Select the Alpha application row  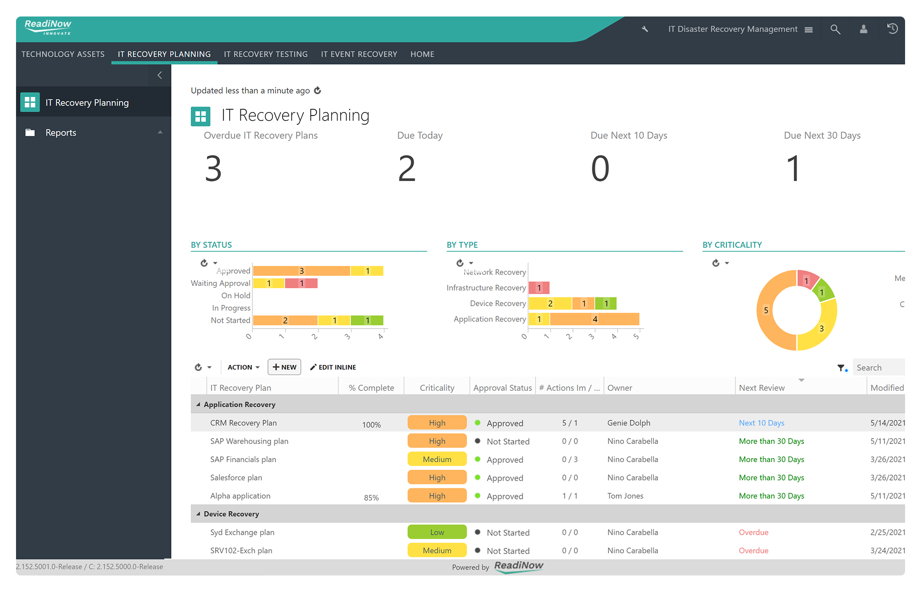548,496
